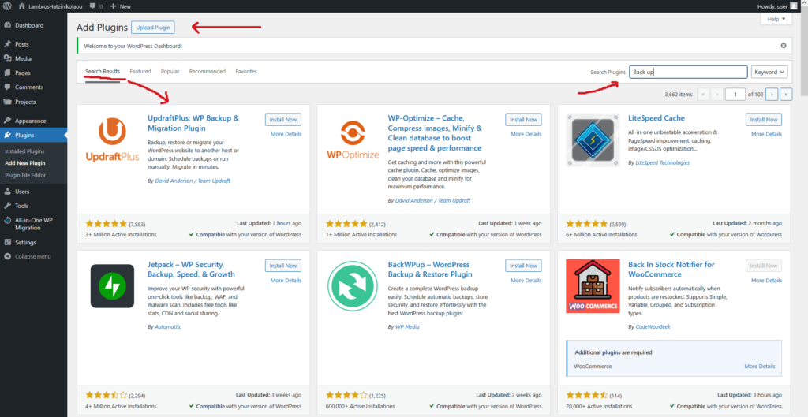Open the comments bubble icon in admin bar

(x=92, y=6)
